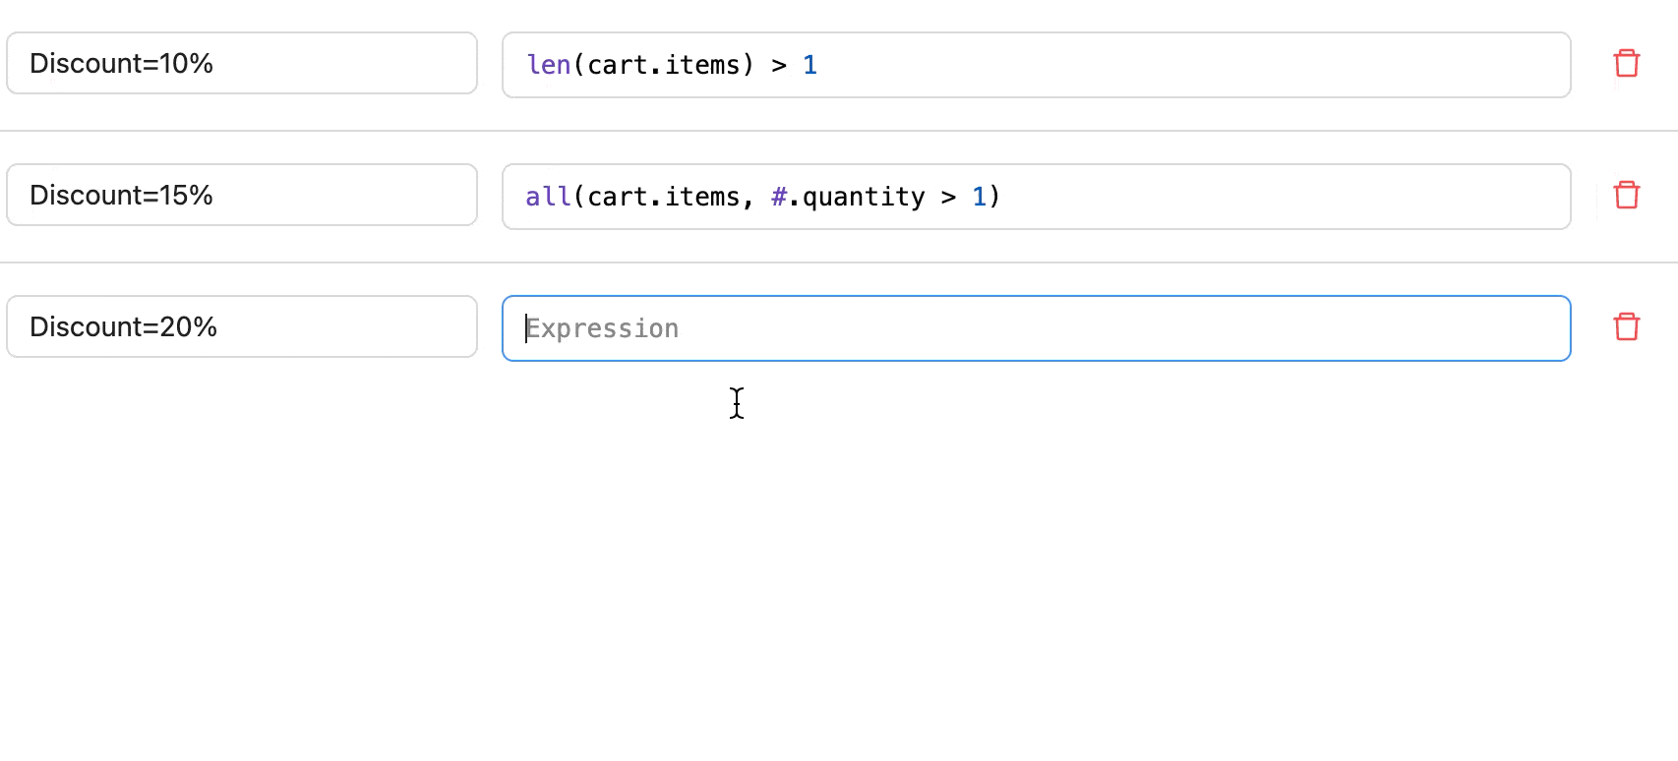
Task: Click the number 1 after len(cart.items) >
Action: (x=809, y=65)
